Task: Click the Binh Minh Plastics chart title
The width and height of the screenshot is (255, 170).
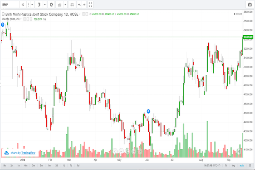Action: click(42, 14)
